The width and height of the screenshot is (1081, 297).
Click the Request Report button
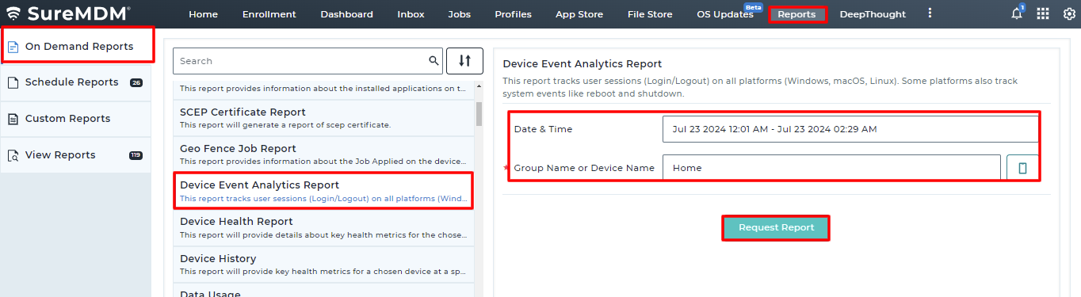[x=776, y=227]
